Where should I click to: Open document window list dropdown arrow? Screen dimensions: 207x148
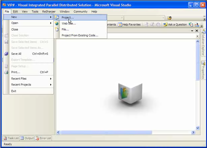[x=192, y=31]
